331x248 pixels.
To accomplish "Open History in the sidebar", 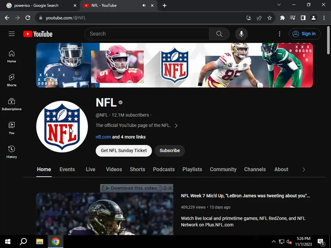I will (12, 152).
